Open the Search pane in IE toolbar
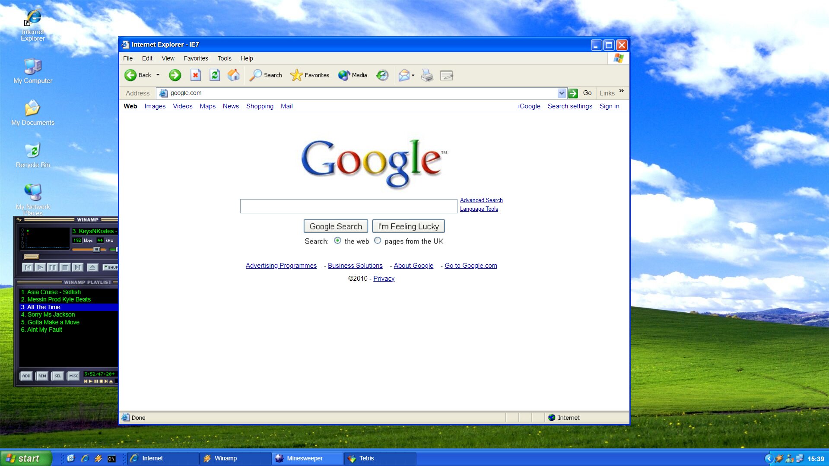The height and width of the screenshot is (466, 829). pyautogui.click(x=266, y=75)
